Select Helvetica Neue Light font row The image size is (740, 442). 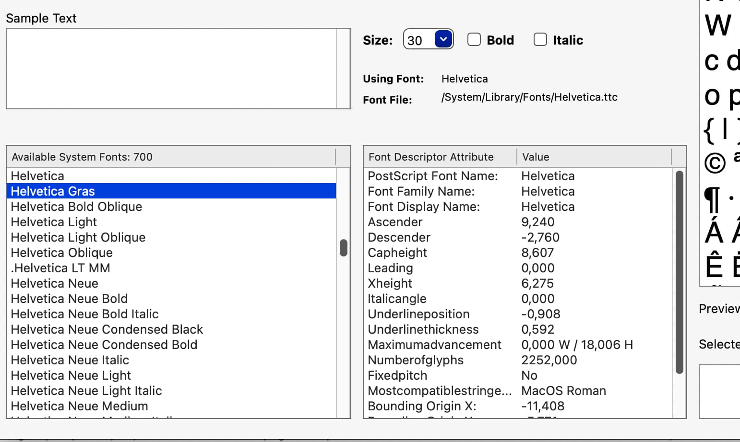[171, 375]
